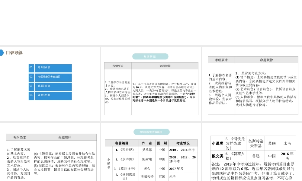Click the rounded 考纲规定的考查篇目 heading pill
Screen dimensions: 302x181
(151, 132)
